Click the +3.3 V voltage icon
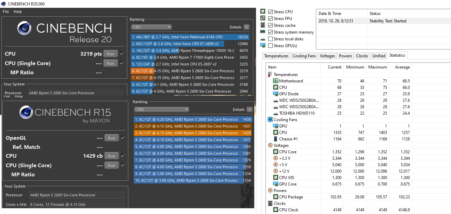451x214 pixels. (276, 158)
